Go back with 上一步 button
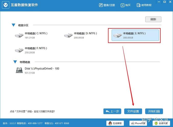The width and height of the screenshot is (173, 127). pos(112,111)
